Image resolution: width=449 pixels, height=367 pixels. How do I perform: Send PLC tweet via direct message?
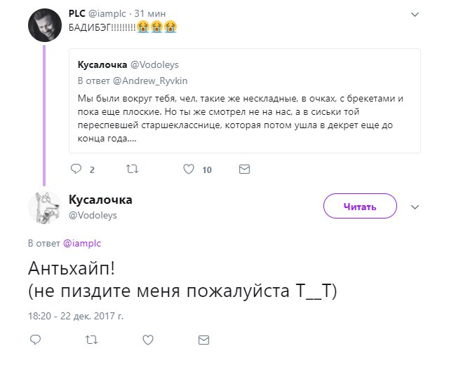click(244, 169)
